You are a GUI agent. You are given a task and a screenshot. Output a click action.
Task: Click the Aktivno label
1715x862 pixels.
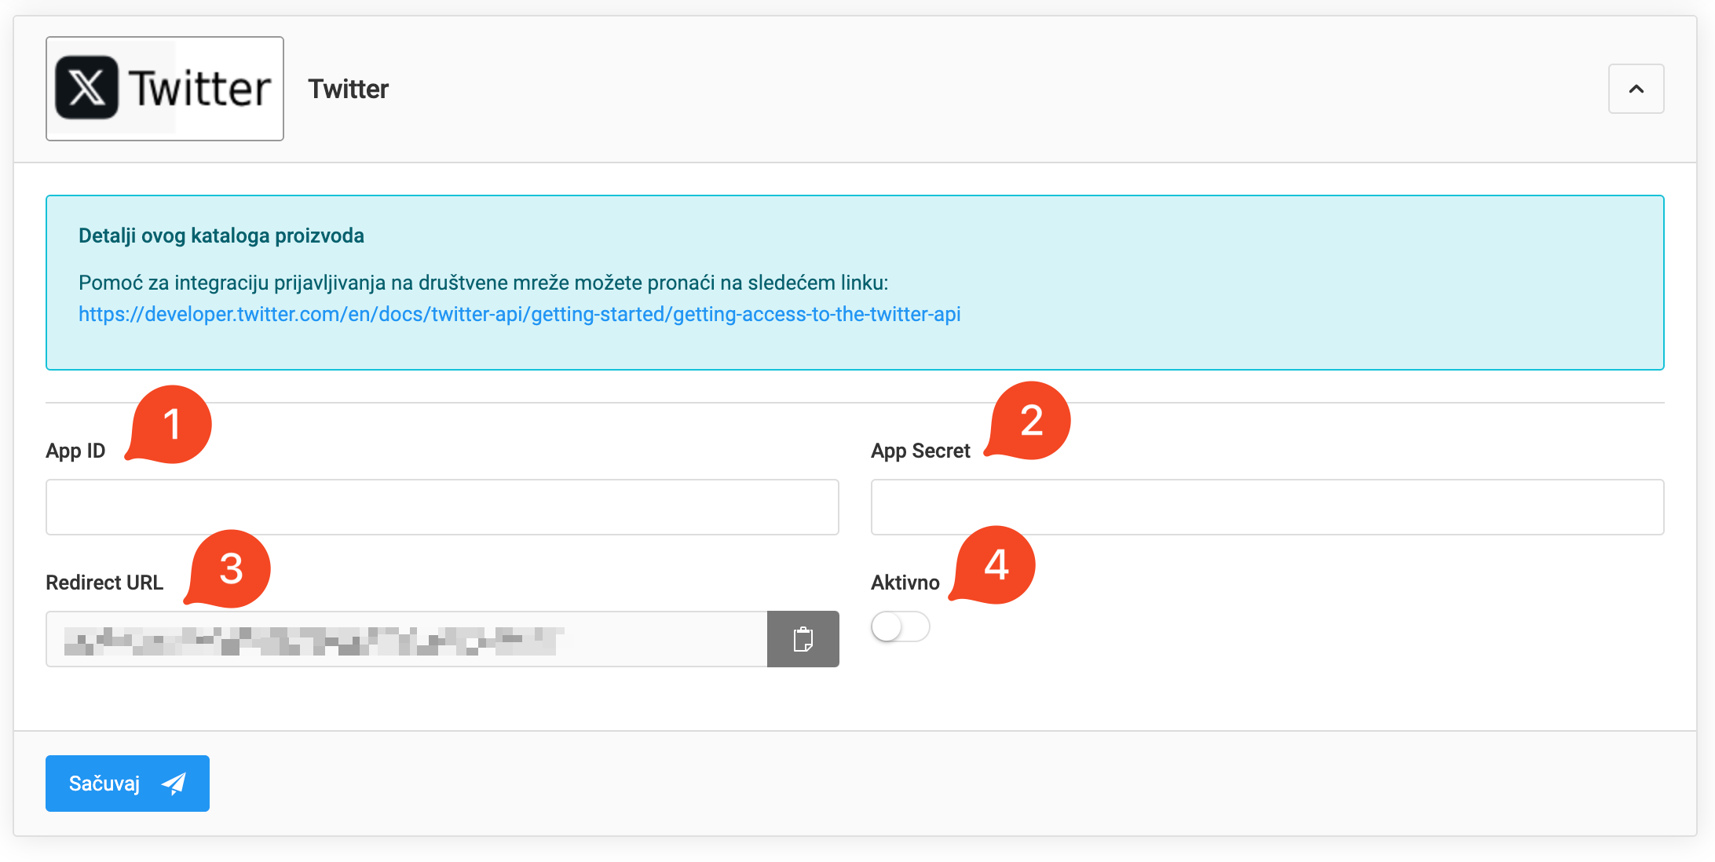point(905,583)
